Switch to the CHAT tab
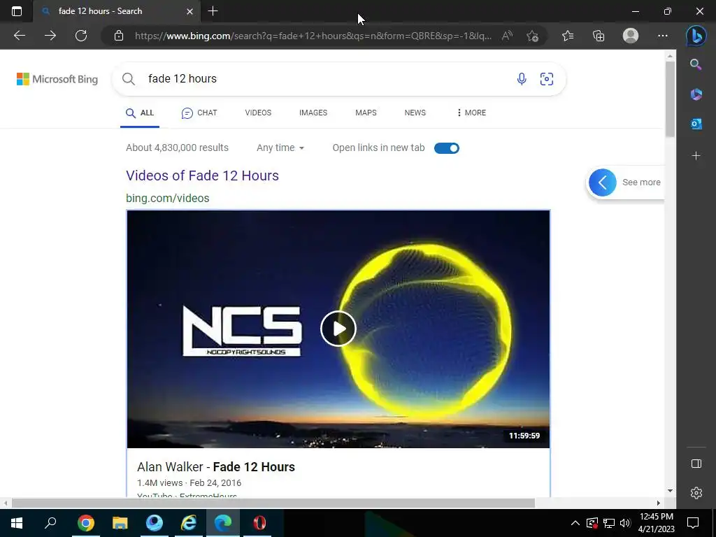The height and width of the screenshot is (537, 716). (x=199, y=113)
